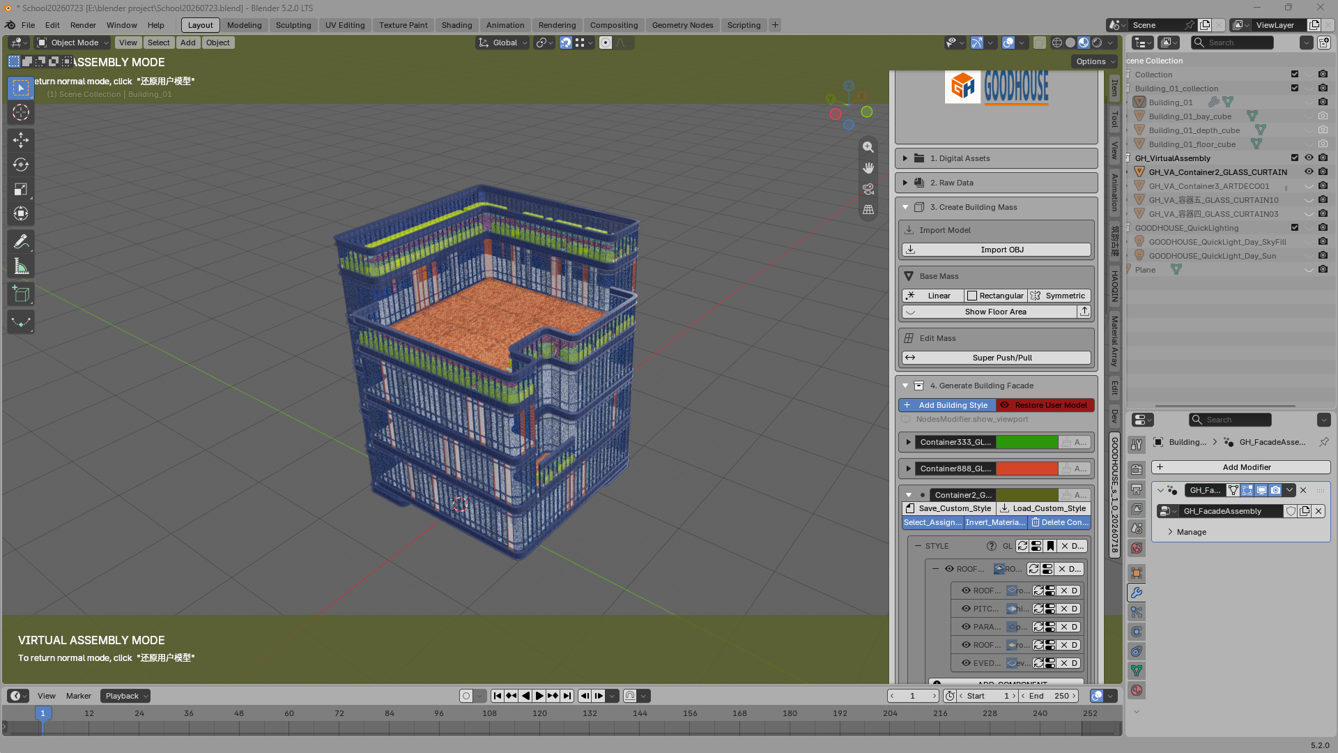Screen dimensions: 1338x753
Task: Open the Physics properties tab icon
Action: [x=1137, y=632]
